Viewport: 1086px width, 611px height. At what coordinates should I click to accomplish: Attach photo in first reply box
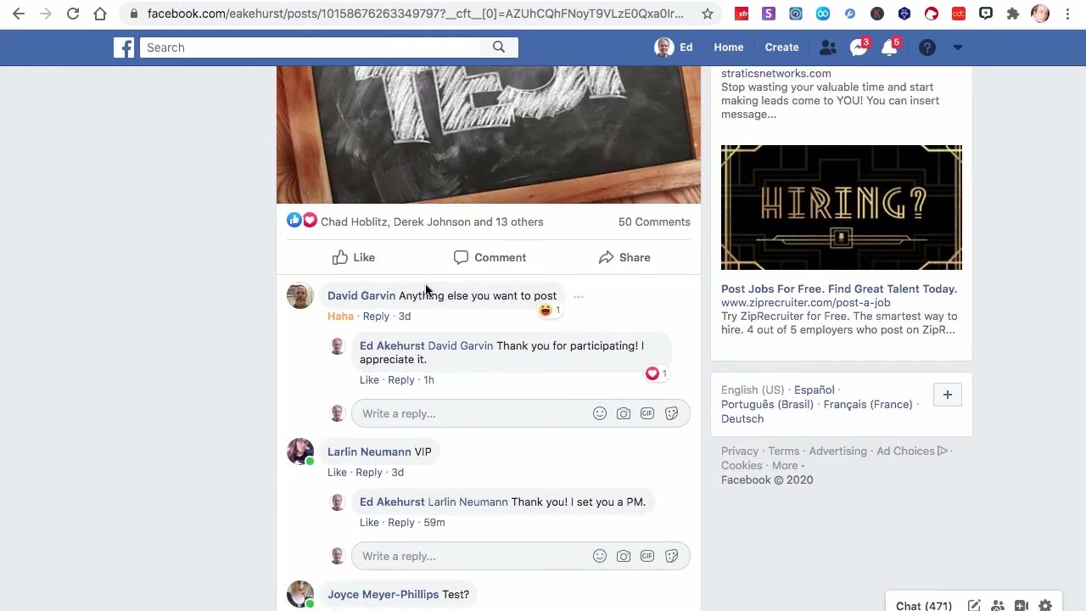click(x=623, y=413)
